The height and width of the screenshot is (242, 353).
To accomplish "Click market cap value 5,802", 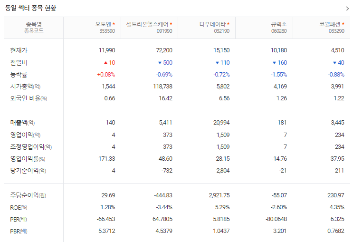I will click(x=223, y=87).
